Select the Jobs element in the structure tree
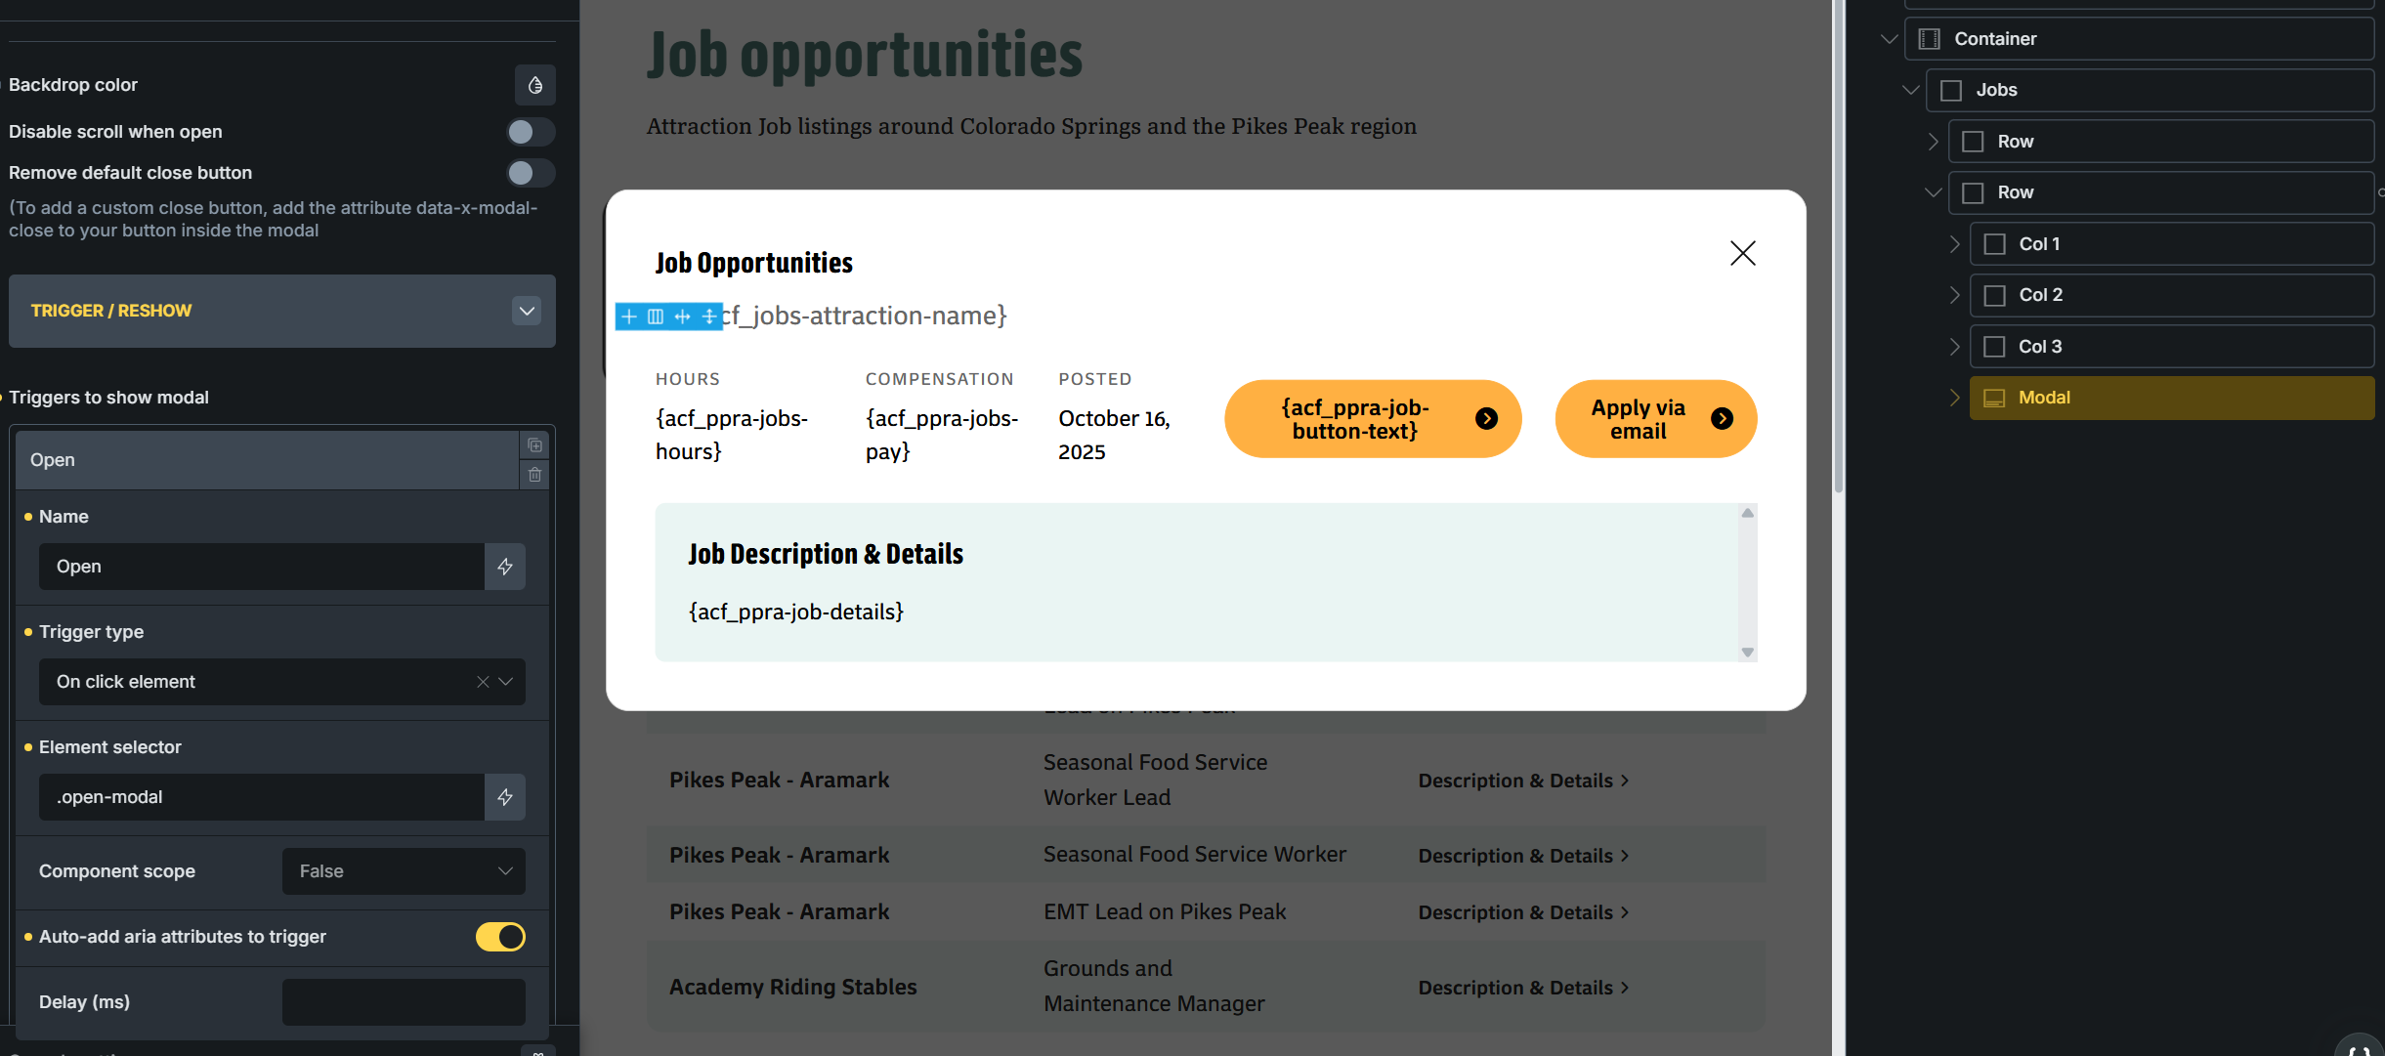 pyautogui.click(x=1996, y=90)
